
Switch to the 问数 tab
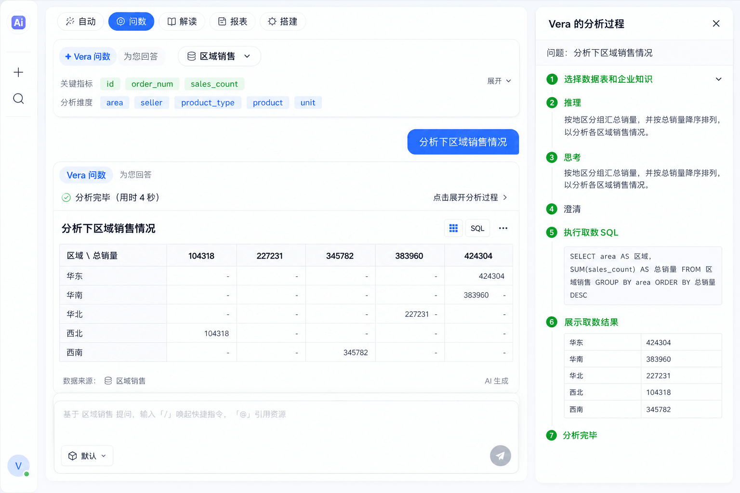tap(131, 22)
